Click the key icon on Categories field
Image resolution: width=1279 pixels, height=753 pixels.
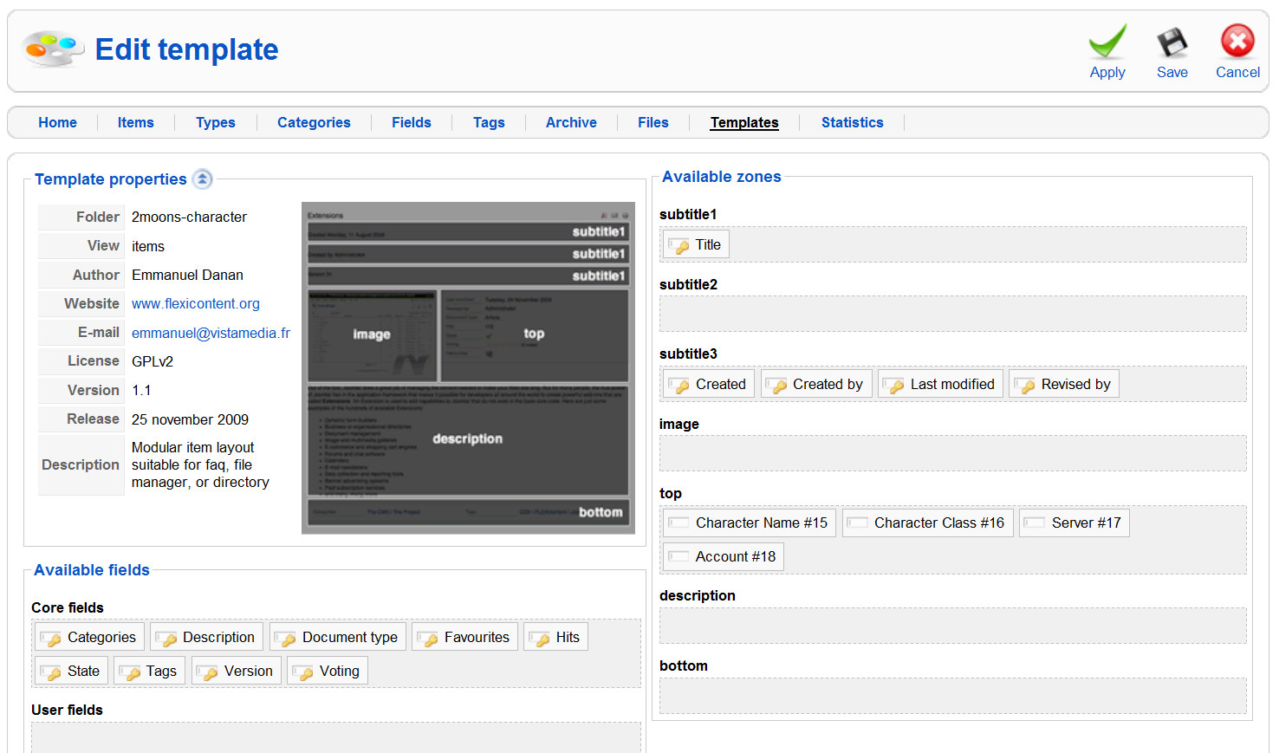click(x=51, y=639)
